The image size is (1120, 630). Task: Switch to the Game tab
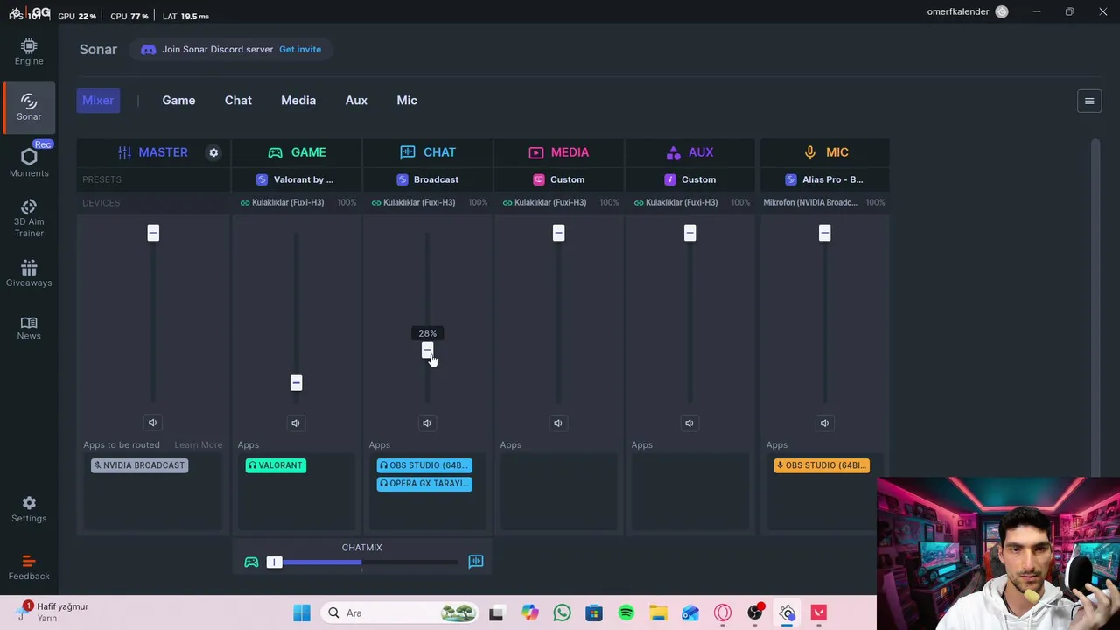(178, 101)
